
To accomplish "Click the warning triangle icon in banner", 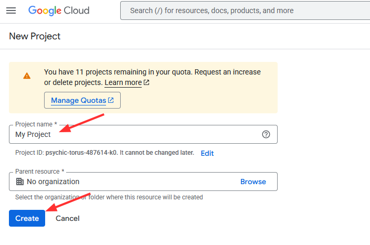I will tap(27, 76).
